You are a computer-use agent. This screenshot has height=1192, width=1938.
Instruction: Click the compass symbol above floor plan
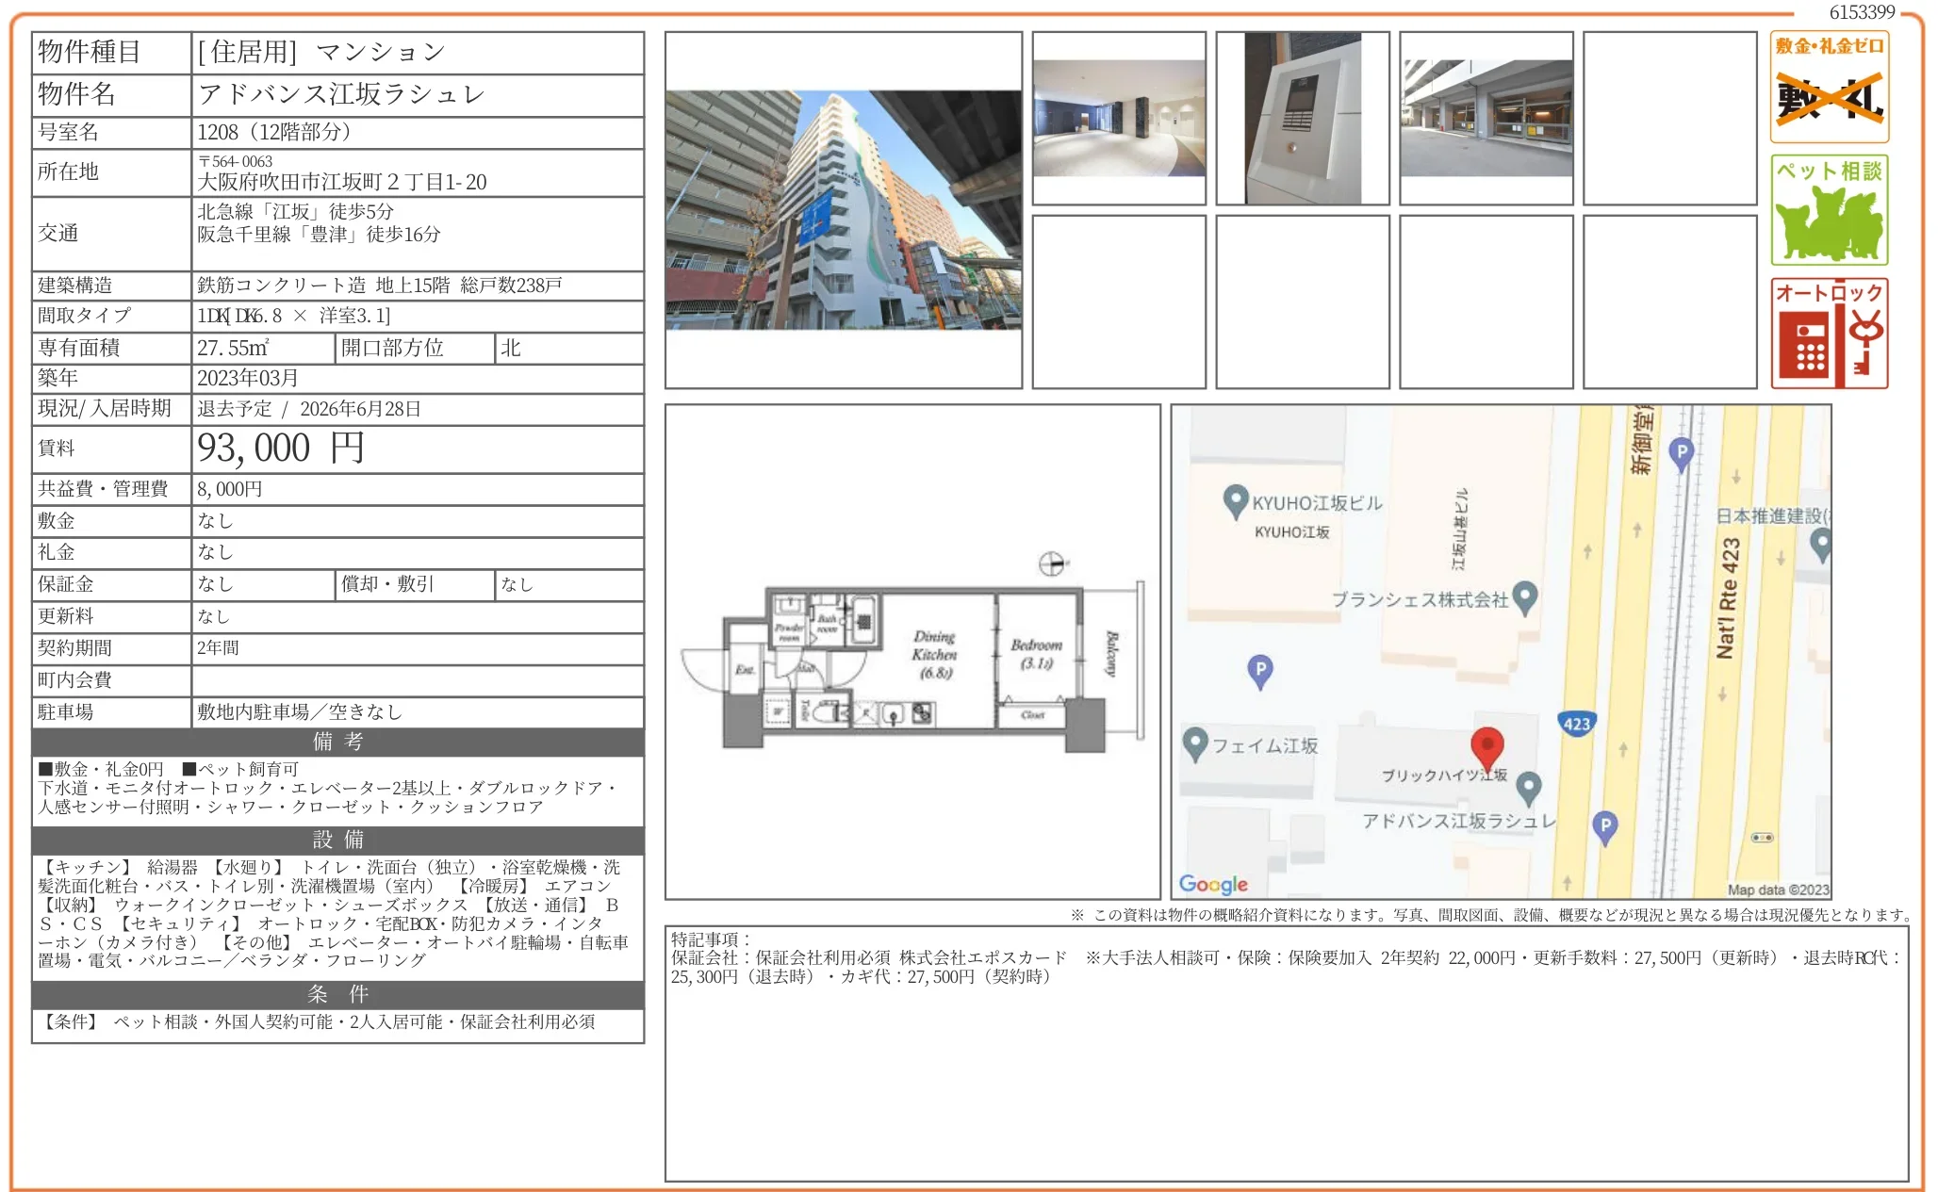pos(1052,563)
